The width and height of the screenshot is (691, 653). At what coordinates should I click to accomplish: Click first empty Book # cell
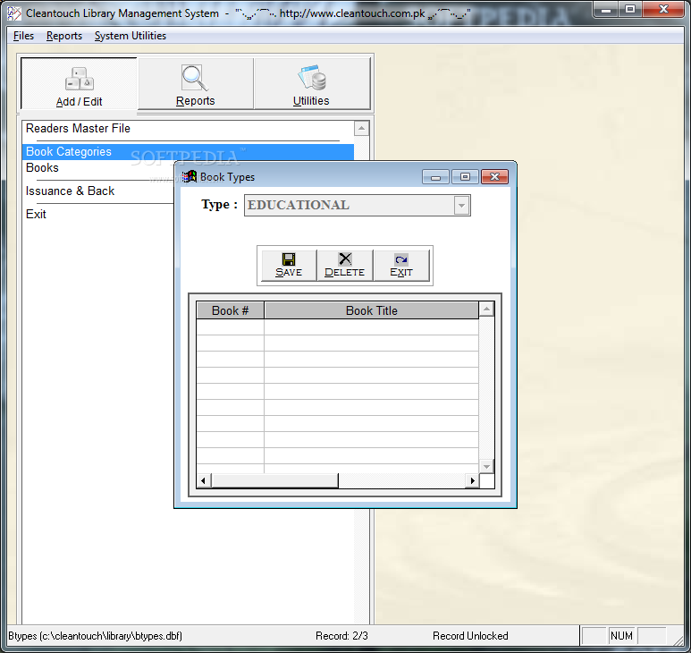coord(230,327)
